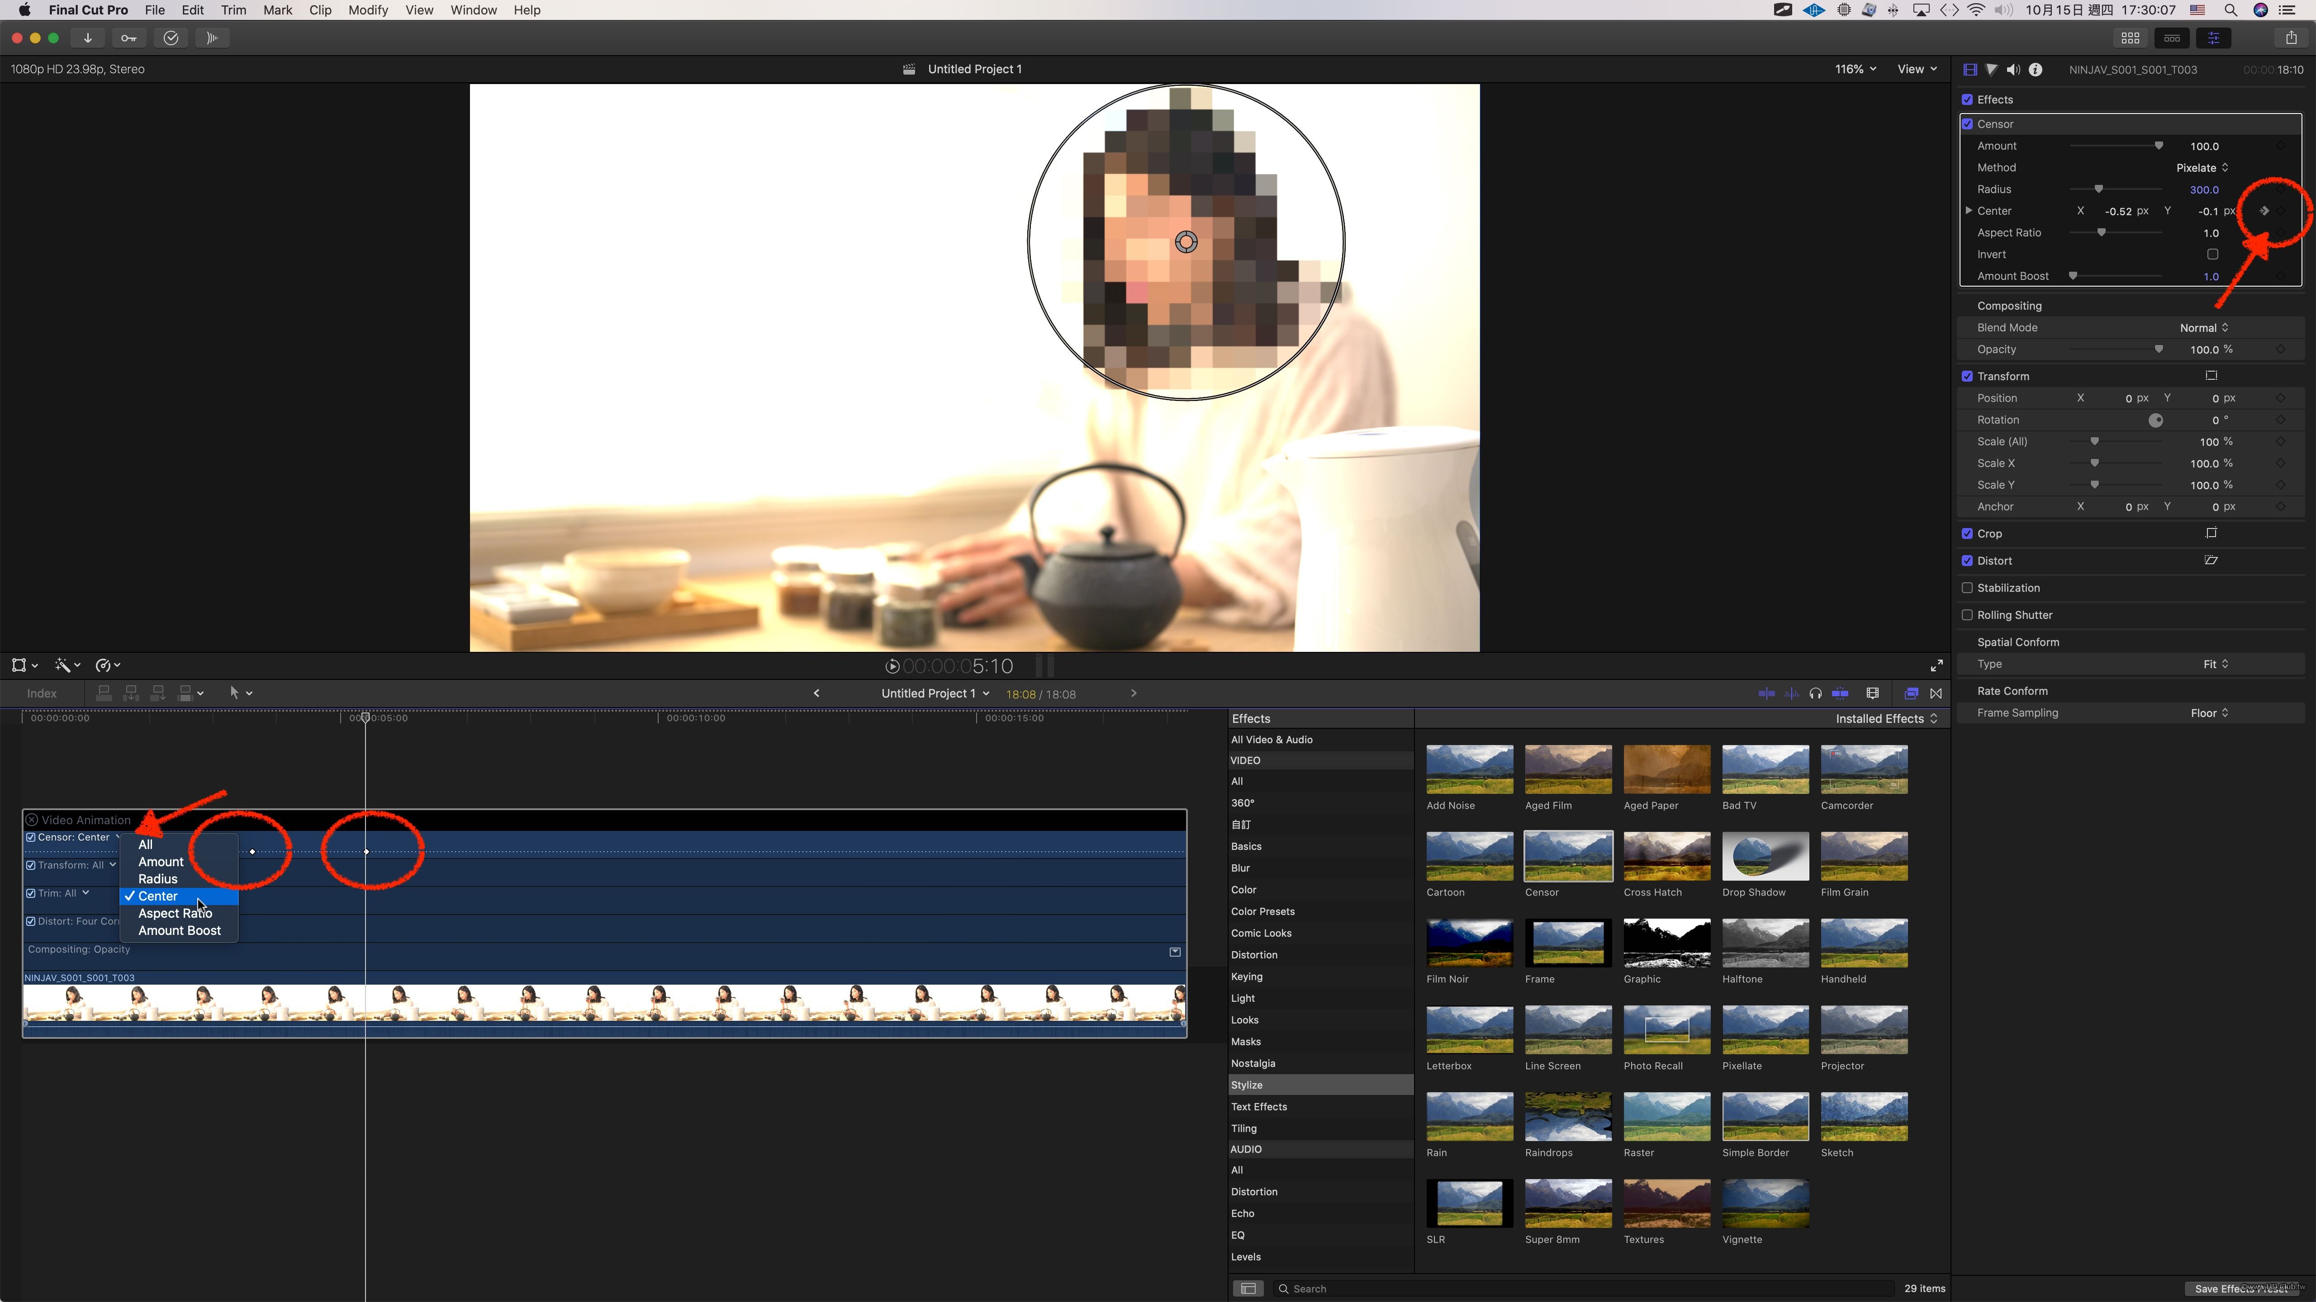Viewport: 2316px width, 1302px height.
Task: Enable the Stabilization checkbox
Action: tap(1967, 588)
